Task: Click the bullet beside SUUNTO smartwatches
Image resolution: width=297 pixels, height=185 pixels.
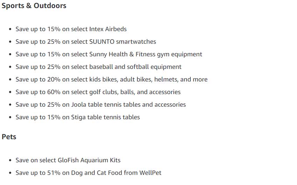Action: point(10,42)
